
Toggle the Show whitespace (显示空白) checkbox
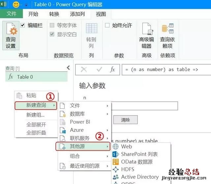click(x=52, y=34)
